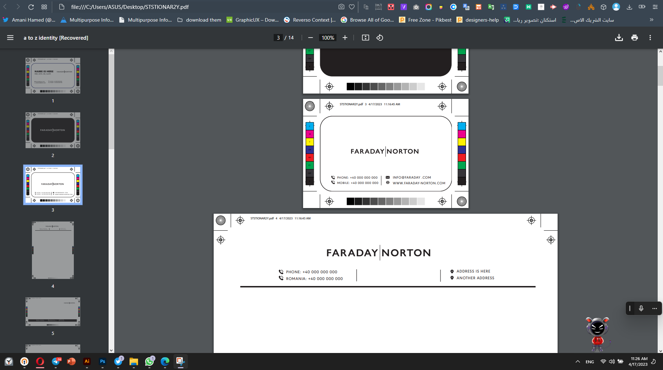
Task: Click the fit to page icon
Action: 365,38
